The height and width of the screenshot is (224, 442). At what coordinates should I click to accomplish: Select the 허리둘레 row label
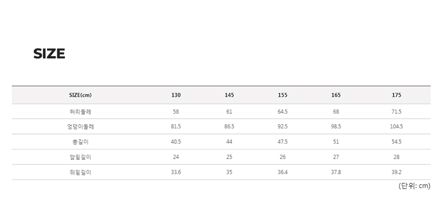click(80, 112)
